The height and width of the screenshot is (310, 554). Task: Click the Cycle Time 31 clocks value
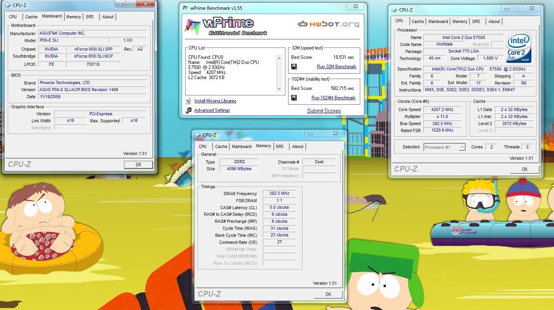click(x=279, y=228)
